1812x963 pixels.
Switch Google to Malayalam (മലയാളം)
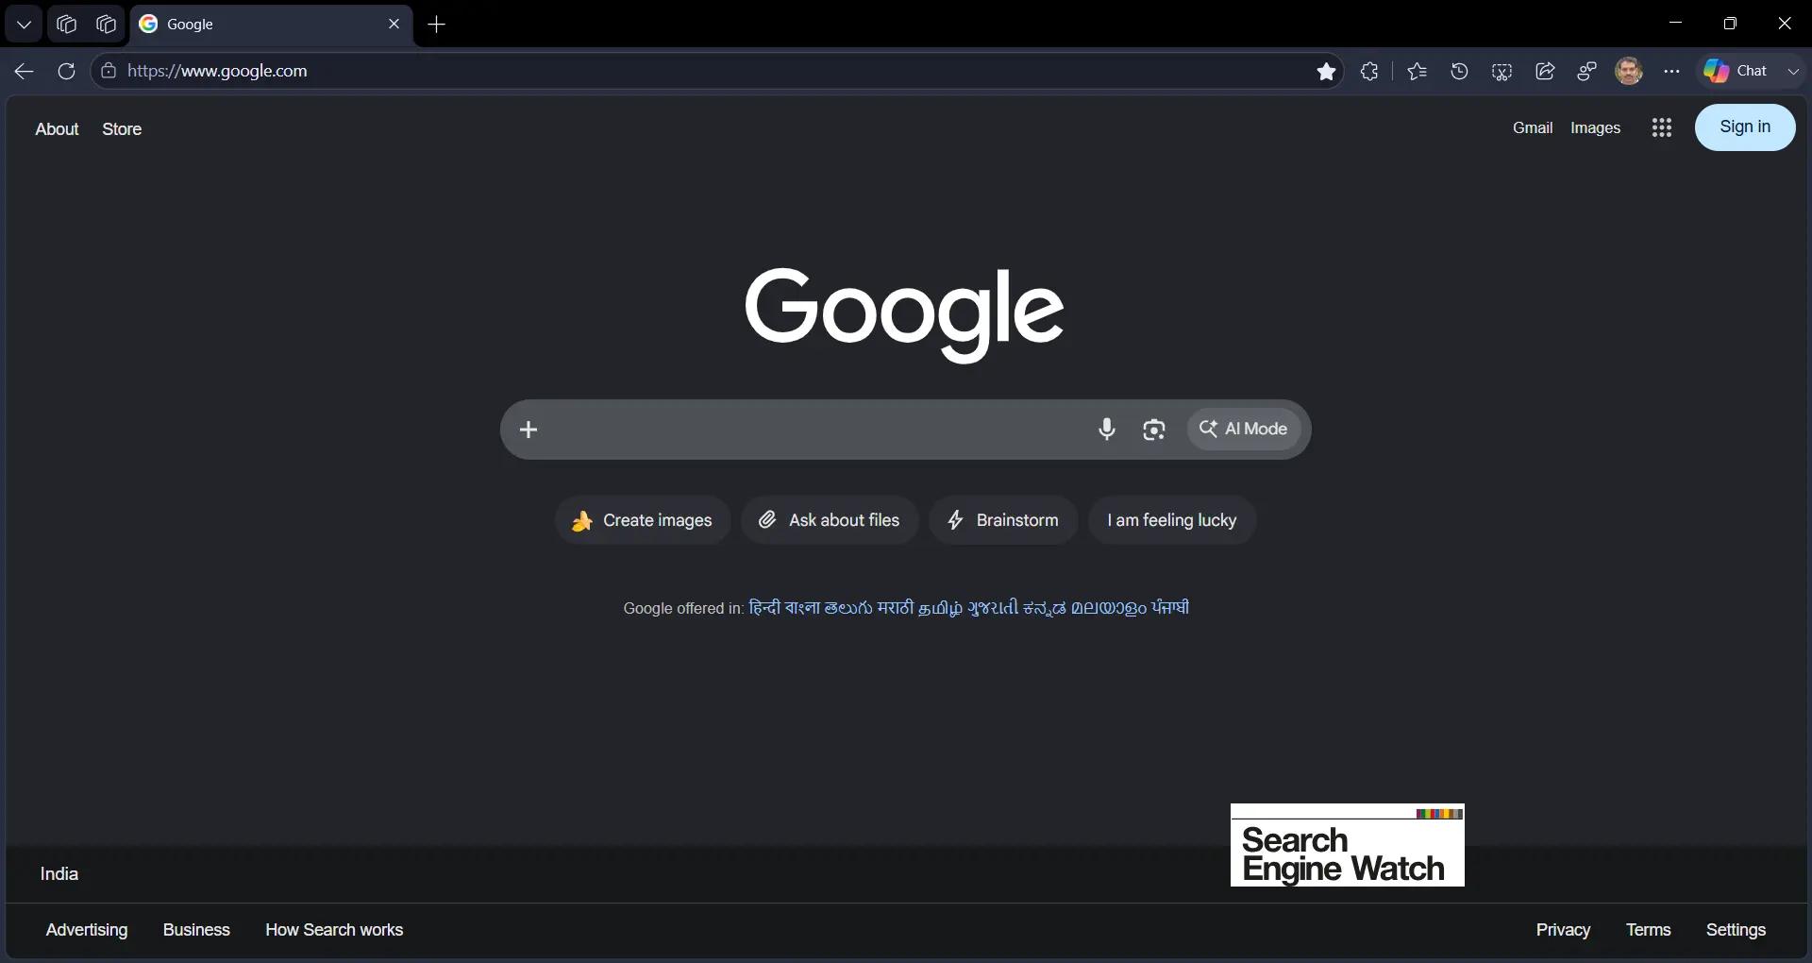point(1109,608)
